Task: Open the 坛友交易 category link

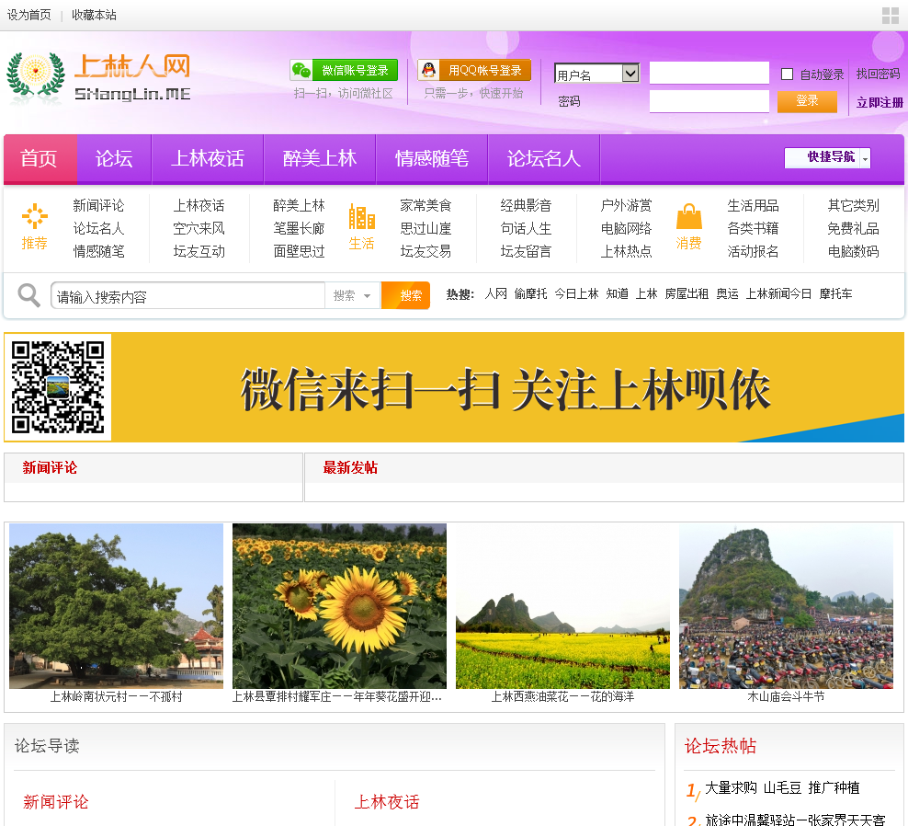Action: click(x=426, y=251)
